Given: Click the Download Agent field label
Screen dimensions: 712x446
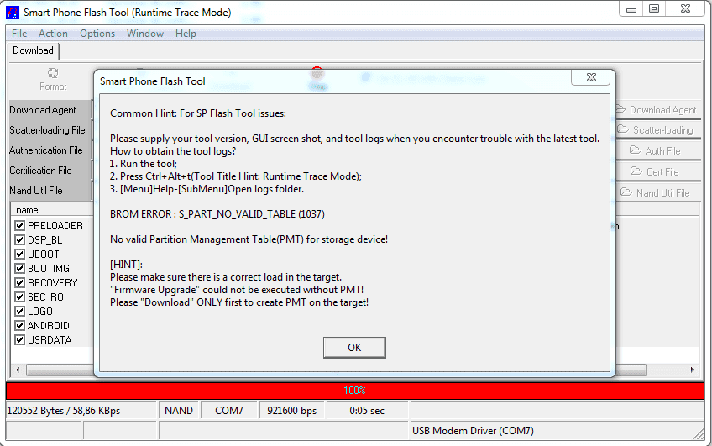Looking at the screenshot, I should point(43,110).
